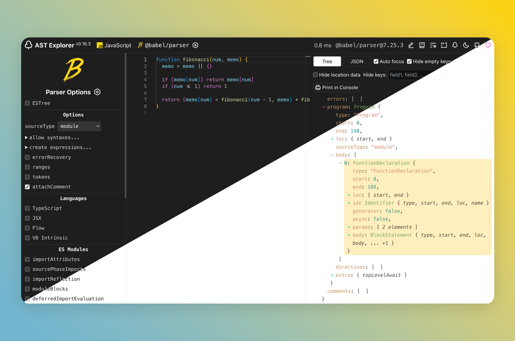Open the book documentation icon
This screenshot has height=341, width=515.
click(422, 45)
